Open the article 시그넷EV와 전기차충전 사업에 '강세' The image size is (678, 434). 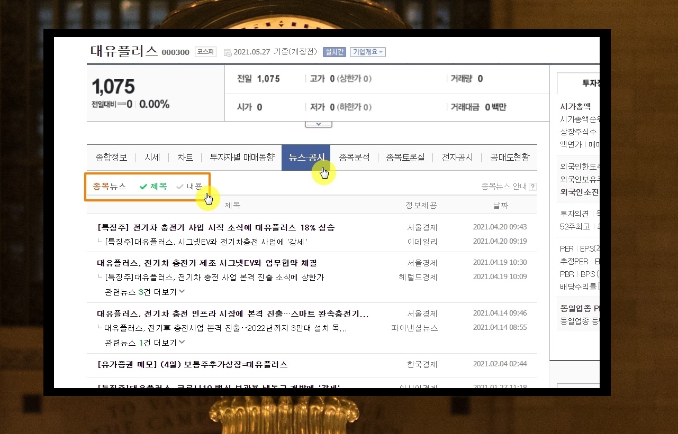point(206,241)
